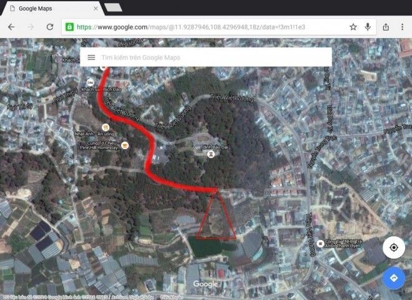
Task: Click the green secure lock icon
Action: pos(69,27)
